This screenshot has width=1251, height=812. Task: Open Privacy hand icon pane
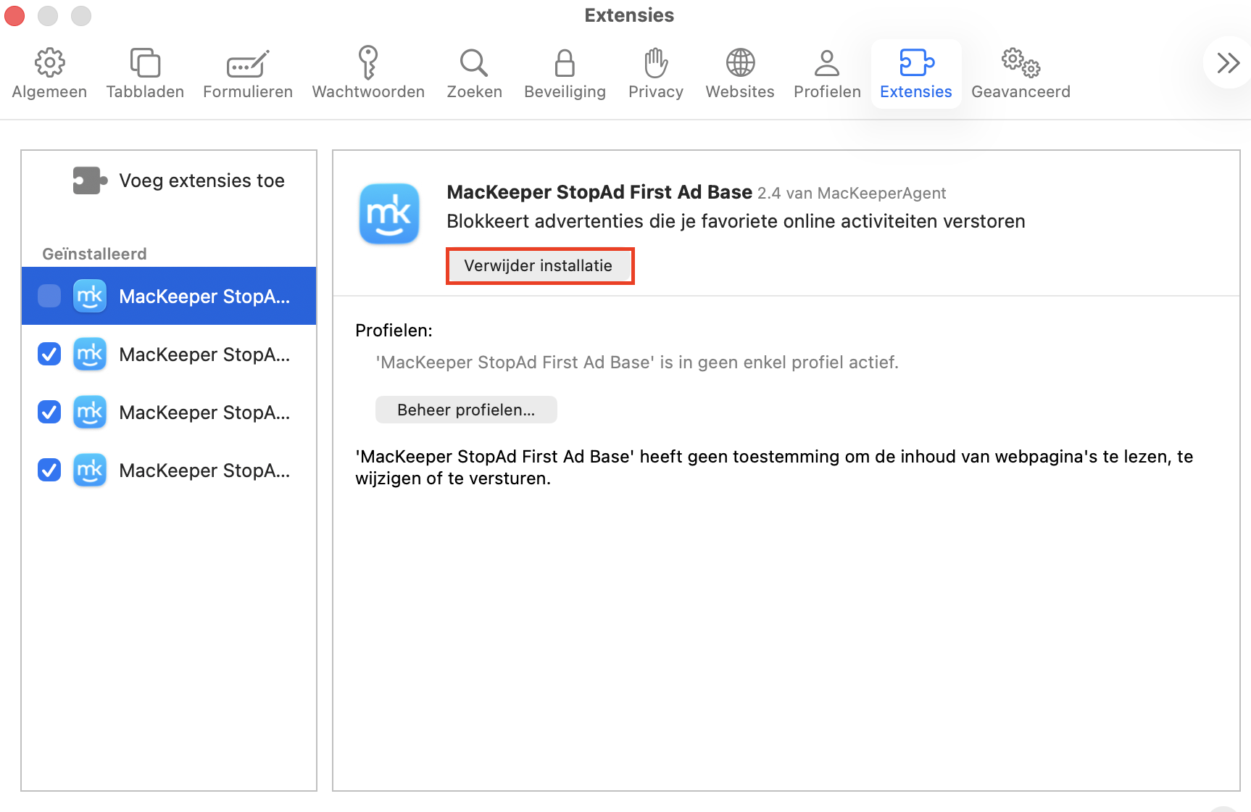(x=656, y=73)
